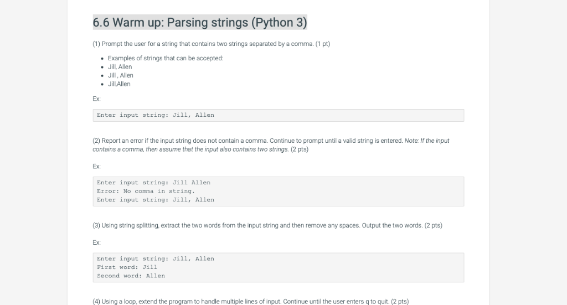Click the "Error: No comma in string." line
The image size is (567, 305).
146,191
